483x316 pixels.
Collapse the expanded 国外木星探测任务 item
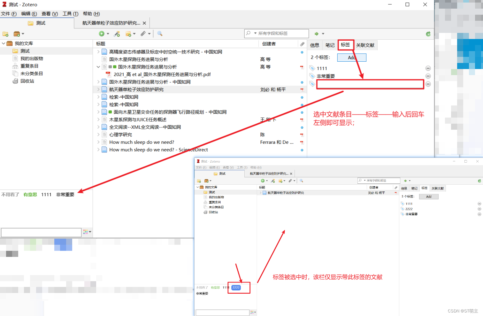click(x=98, y=67)
